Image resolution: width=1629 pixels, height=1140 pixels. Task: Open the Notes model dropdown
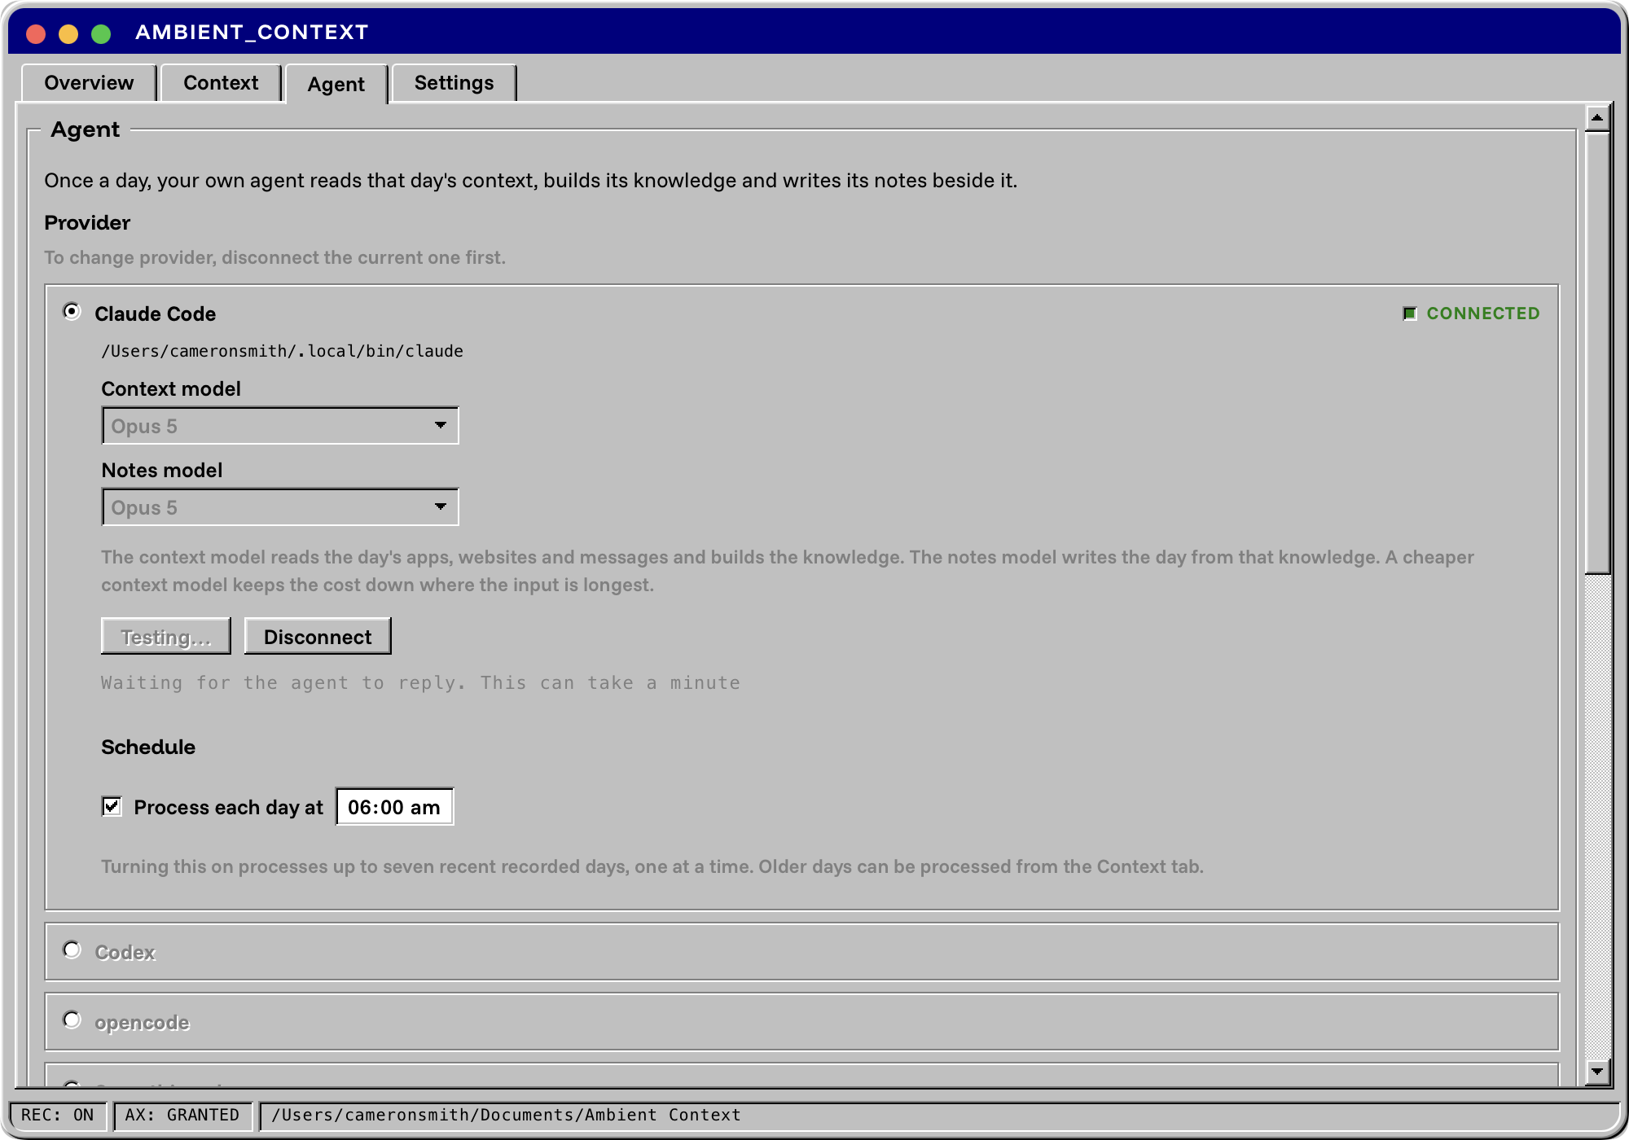tap(280, 507)
